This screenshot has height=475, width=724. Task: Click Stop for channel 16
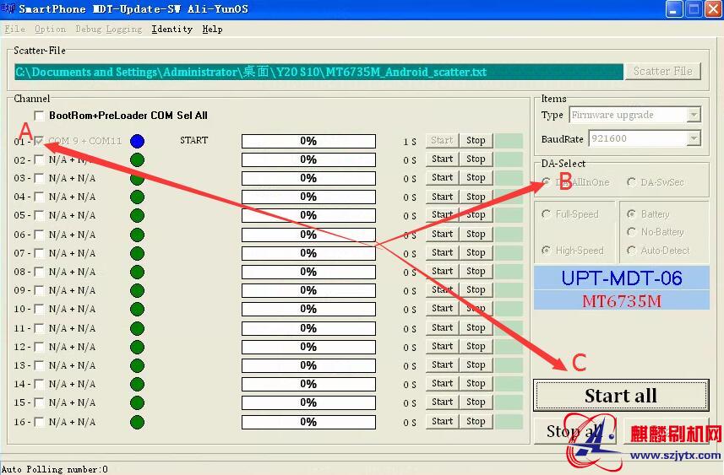476,422
